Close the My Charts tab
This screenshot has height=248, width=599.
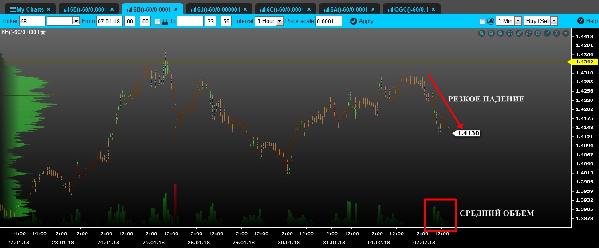click(x=48, y=9)
